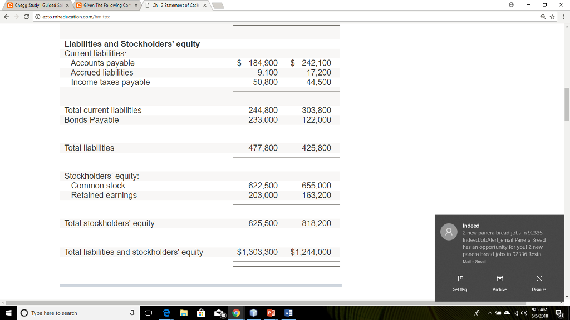Open File Explorer from the taskbar

click(184, 313)
